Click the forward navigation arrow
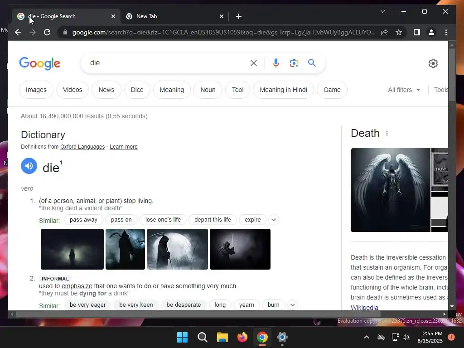This screenshot has height=348, width=464. click(x=33, y=32)
